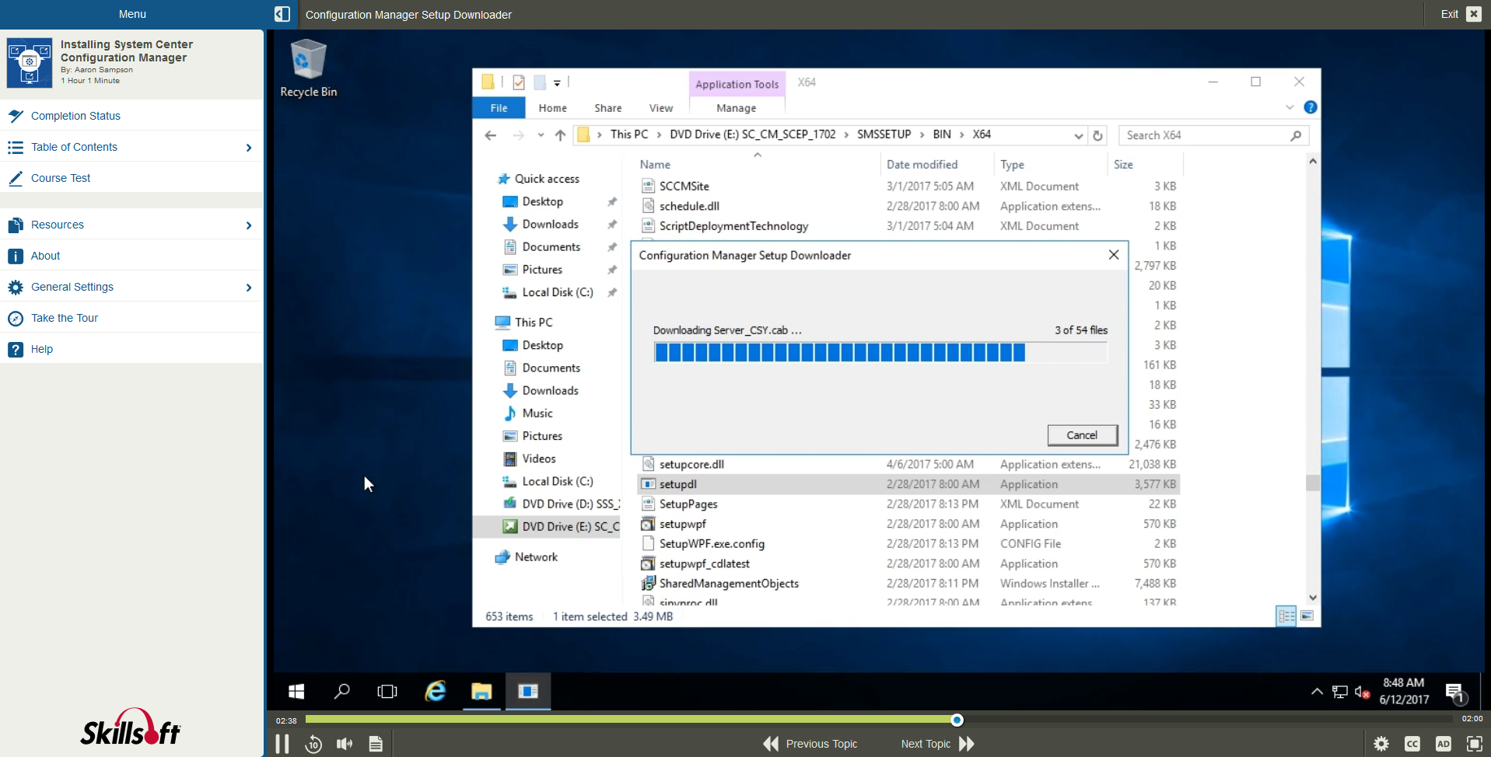The width and height of the screenshot is (1491, 757).
Task: Pause the video playback
Action: (282, 743)
